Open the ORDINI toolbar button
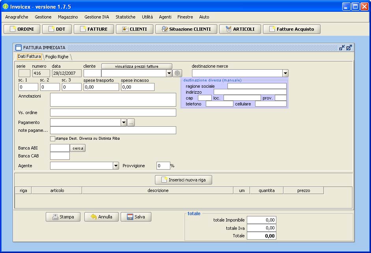Screen dimensions: 371x253 point(22,29)
